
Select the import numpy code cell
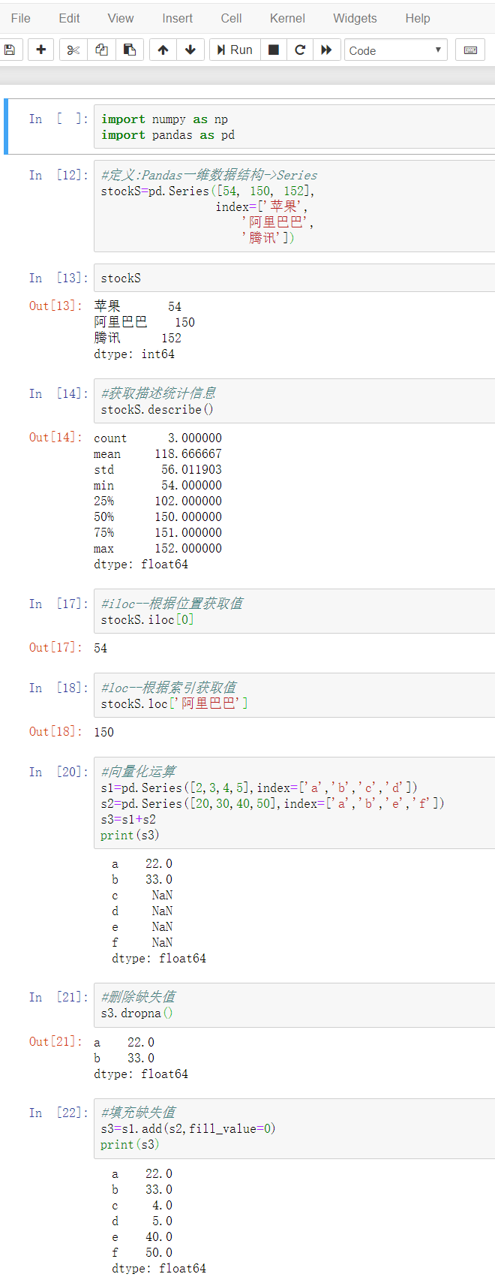coord(294,127)
